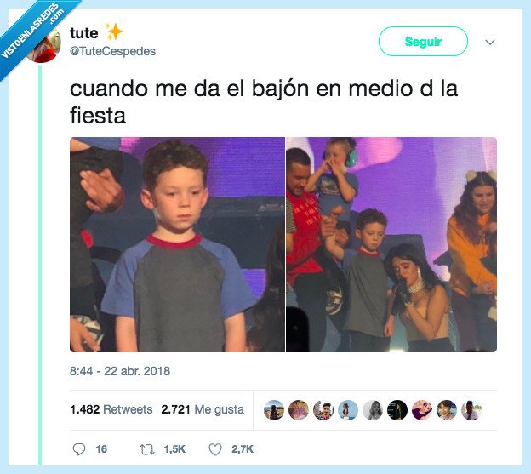The image size is (531, 474).
Task: Click the sparkles emoji beside tute
Action: click(x=114, y=31)
